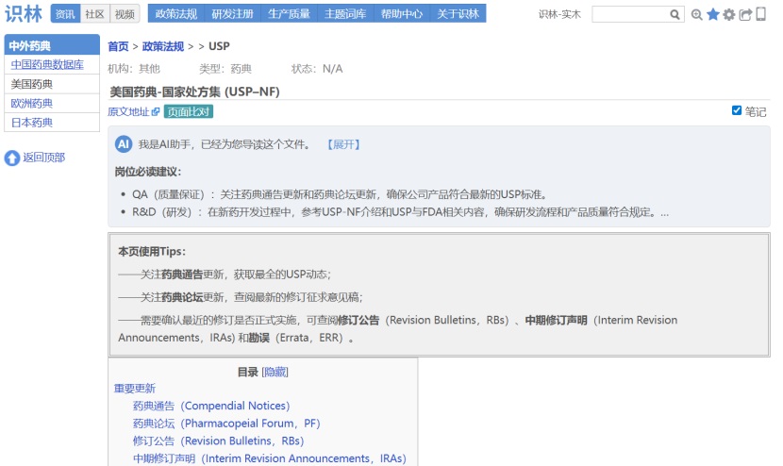Switch to the 社区 tab
This screenshot has width=783, height=466.
coord(94,14)
